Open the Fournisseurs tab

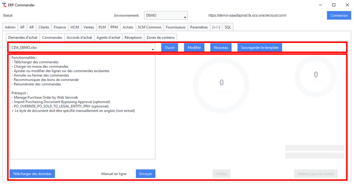[176, 27]
